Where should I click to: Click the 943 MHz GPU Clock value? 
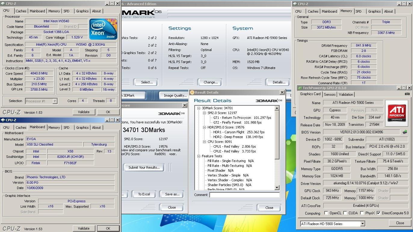pyautogui.click(x=332, y=191)
